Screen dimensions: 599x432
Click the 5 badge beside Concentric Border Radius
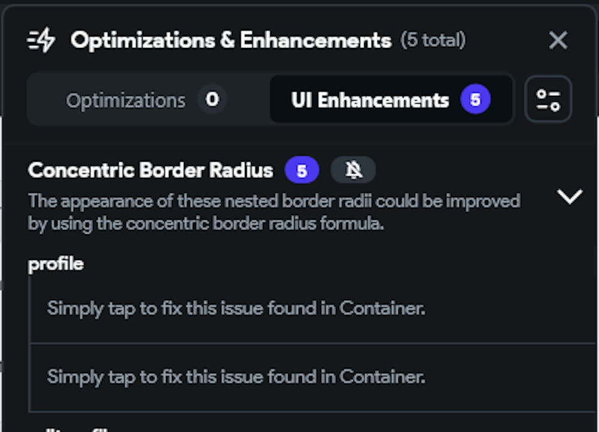tap(302, 171)
